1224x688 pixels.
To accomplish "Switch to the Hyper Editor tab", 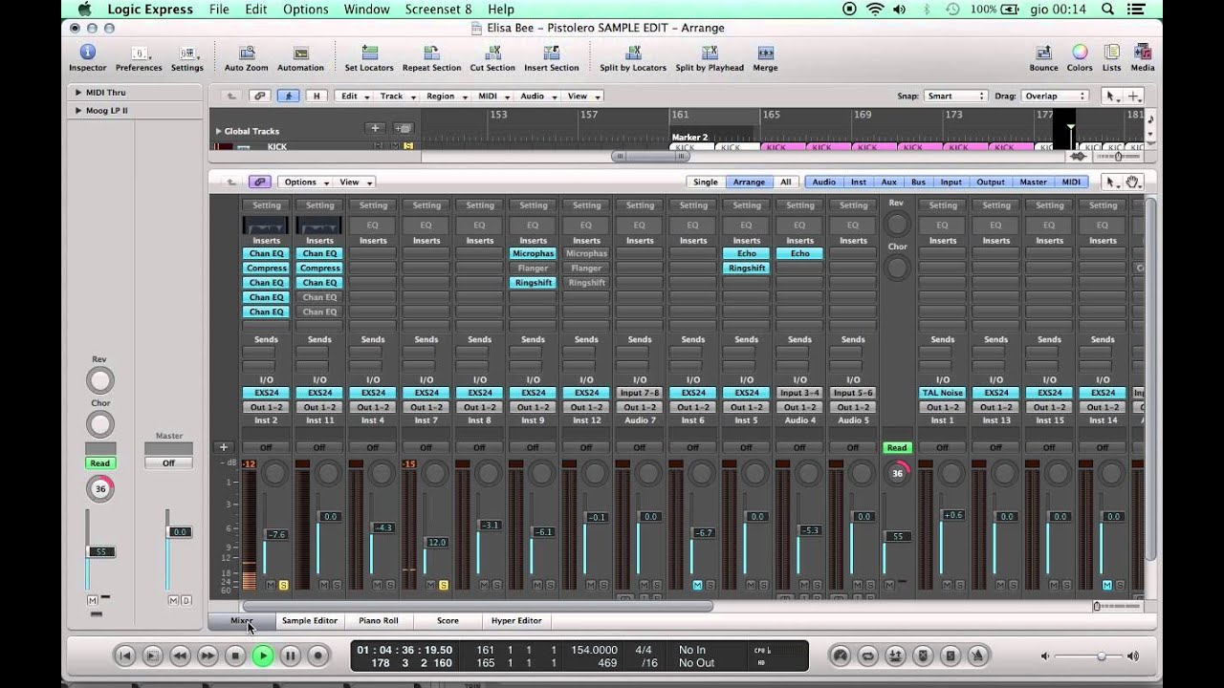I will pyautogui.click(x=516, y=620).
